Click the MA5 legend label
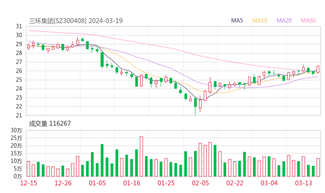Screen dimensions: 325x193 point(237,21)
